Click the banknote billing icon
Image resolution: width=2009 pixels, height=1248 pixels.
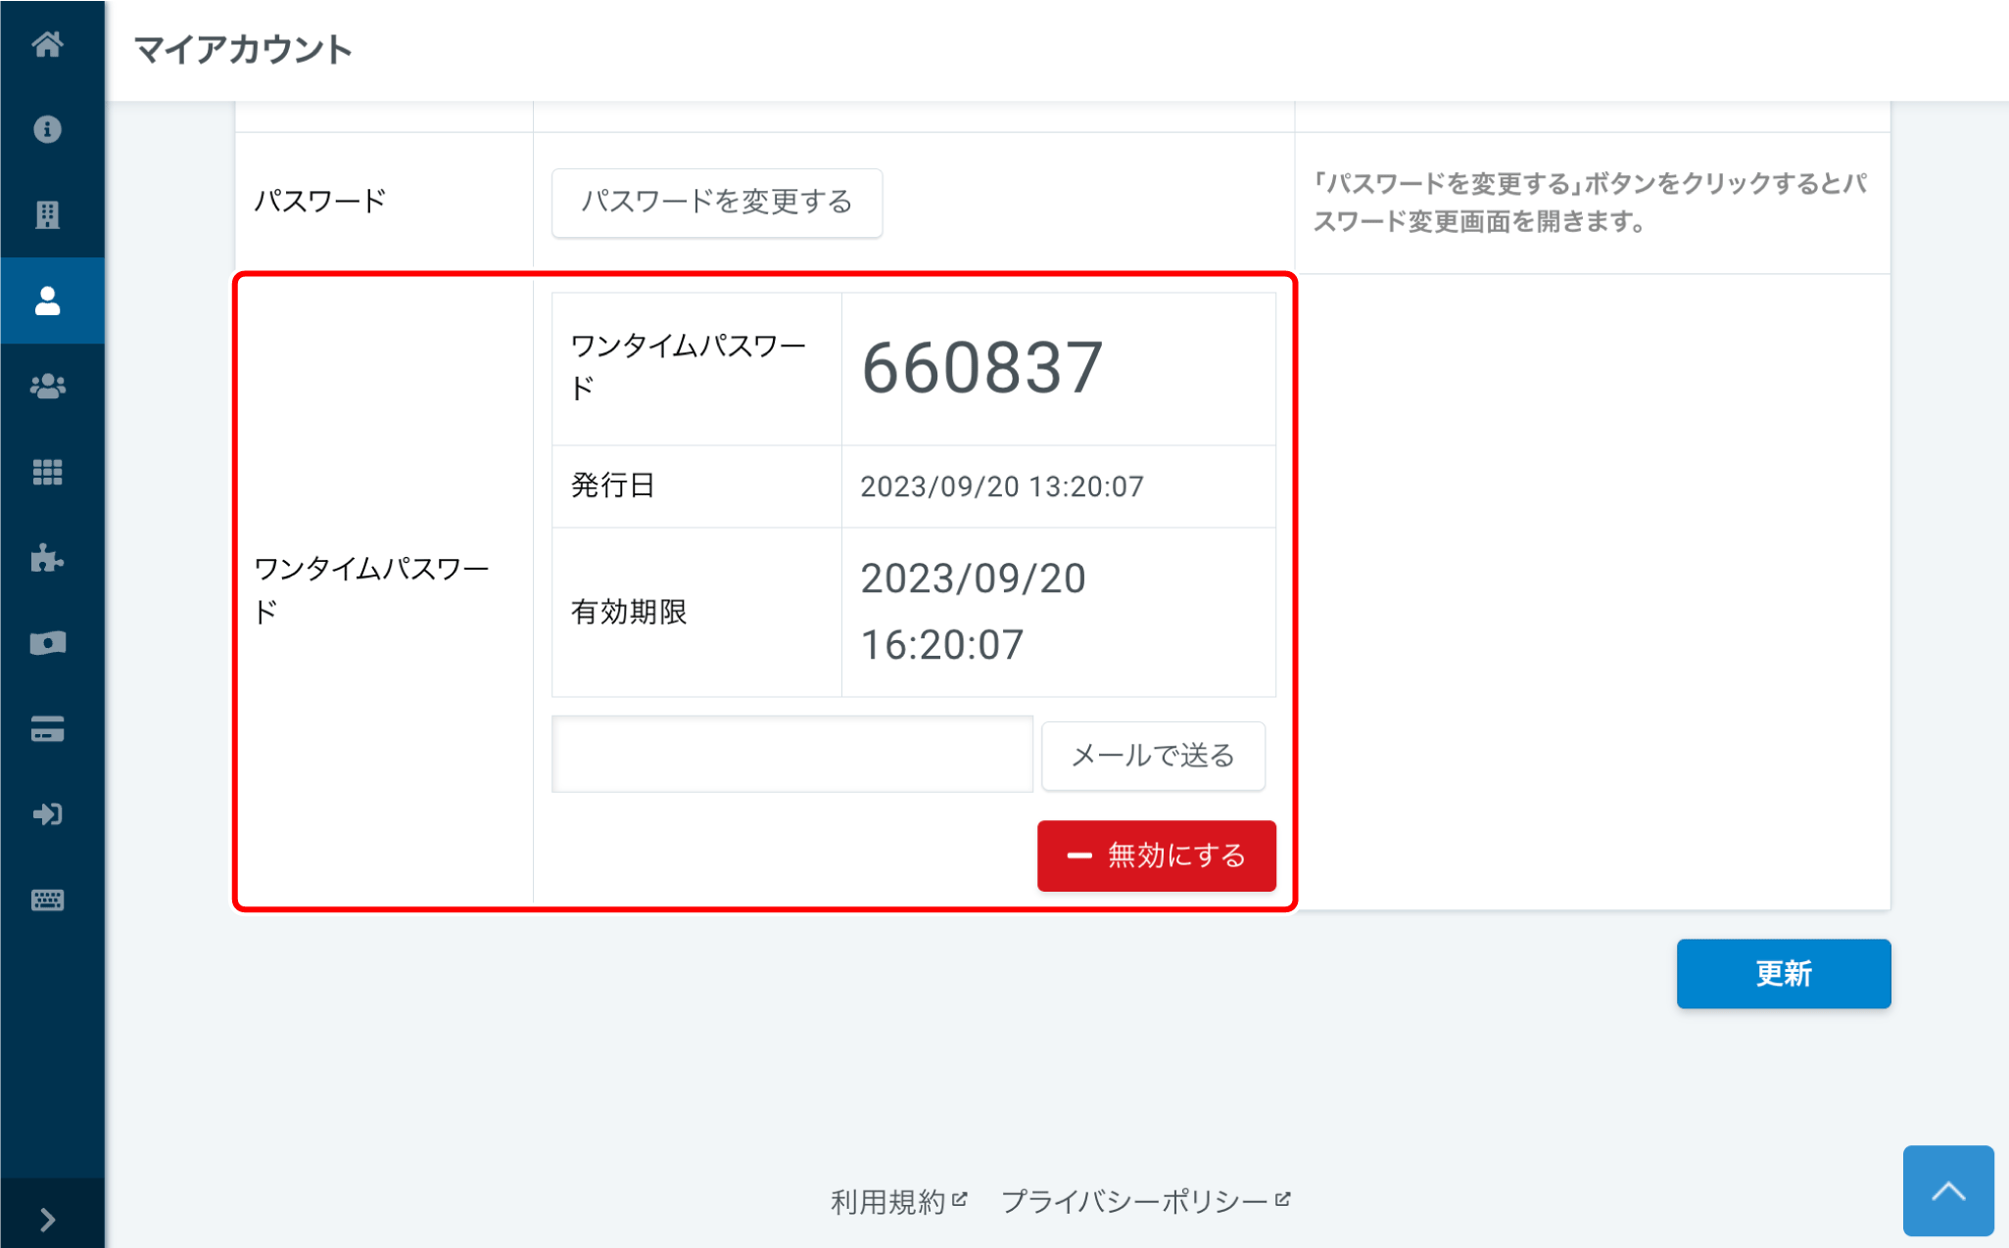(x=47, y=643)
